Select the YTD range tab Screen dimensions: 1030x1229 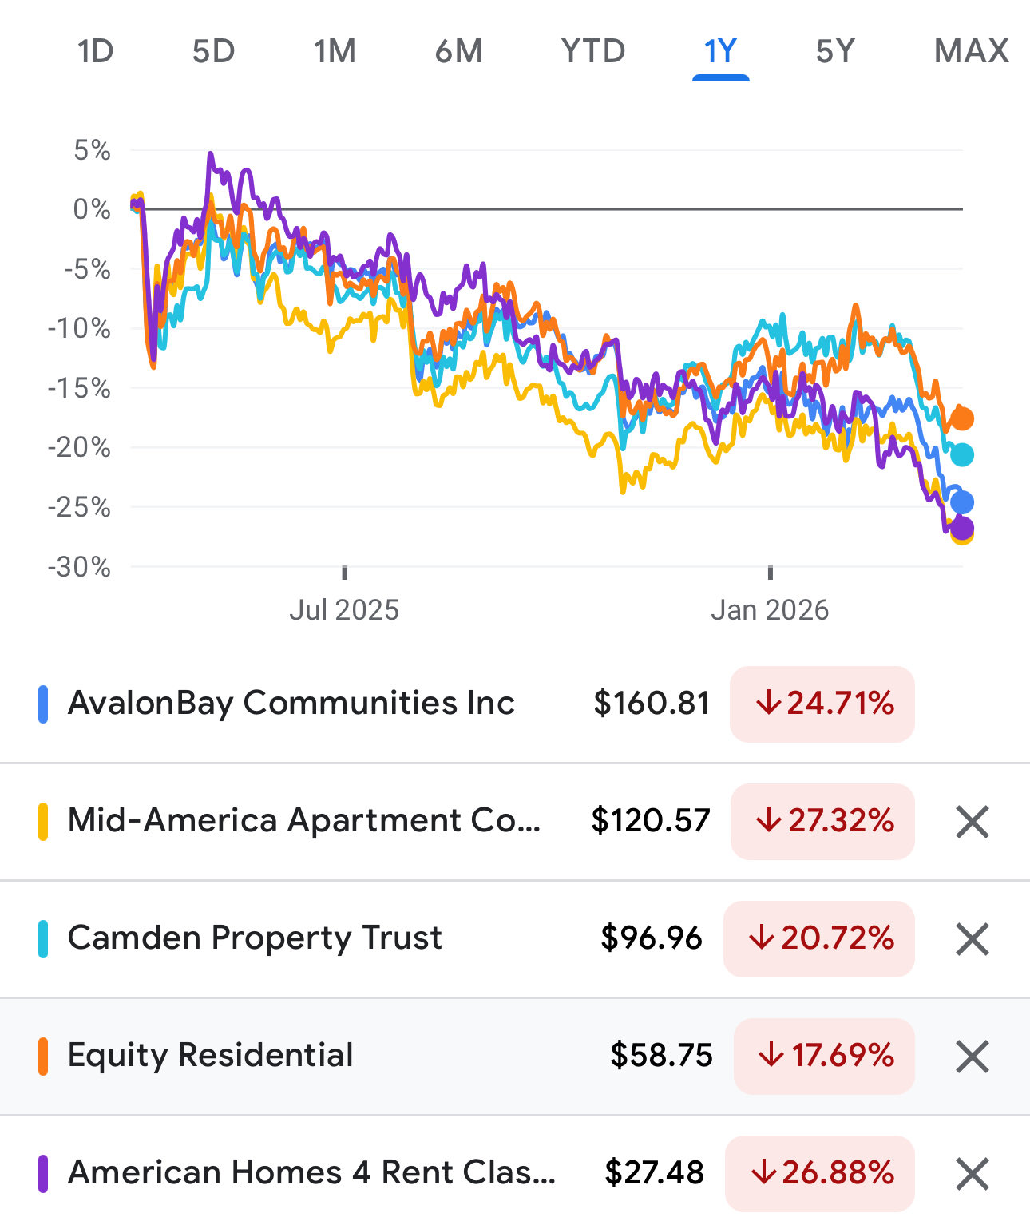coord(592,51)
